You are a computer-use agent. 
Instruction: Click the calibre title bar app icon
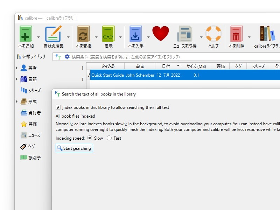tap(20, 18)
